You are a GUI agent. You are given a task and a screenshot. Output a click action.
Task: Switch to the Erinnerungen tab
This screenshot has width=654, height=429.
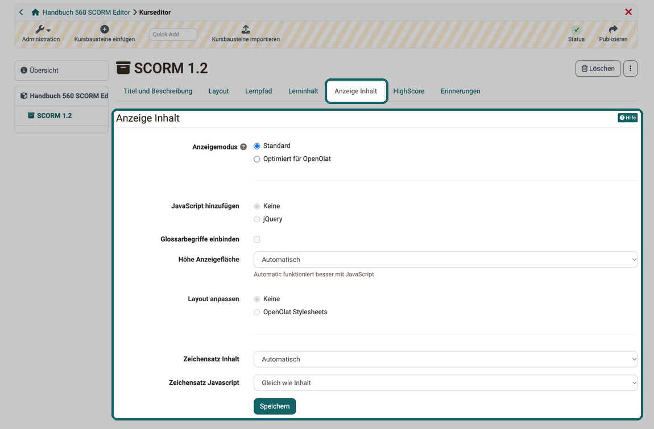[461, 91]
